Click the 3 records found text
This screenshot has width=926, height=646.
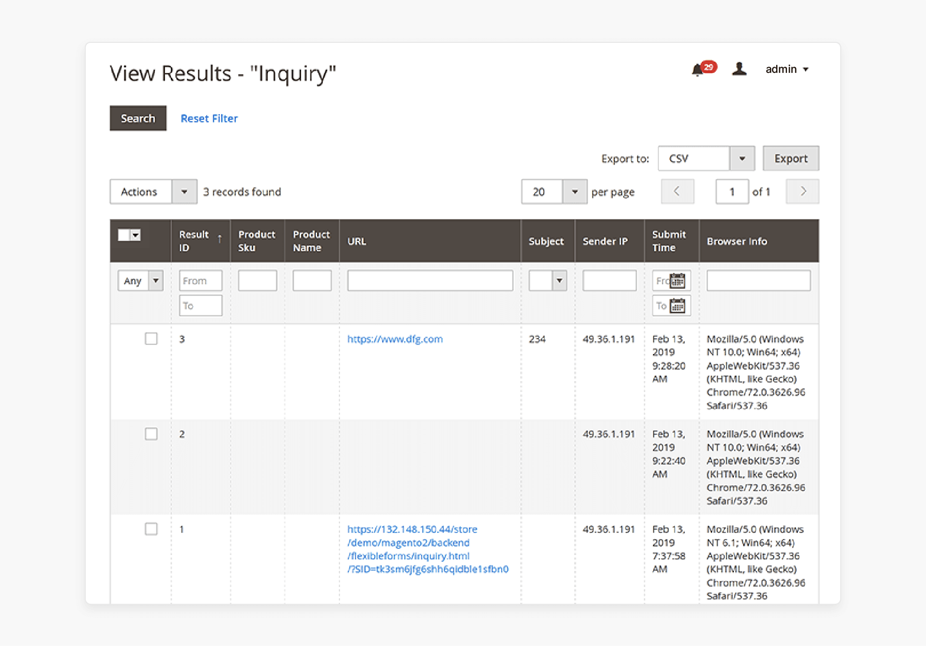pos(242,192)
